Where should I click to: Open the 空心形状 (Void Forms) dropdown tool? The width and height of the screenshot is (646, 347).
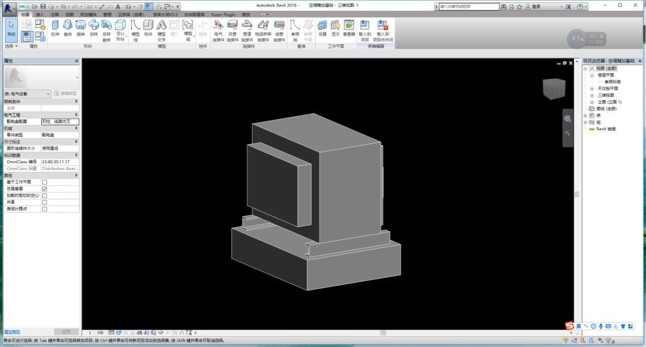[120, 30]
